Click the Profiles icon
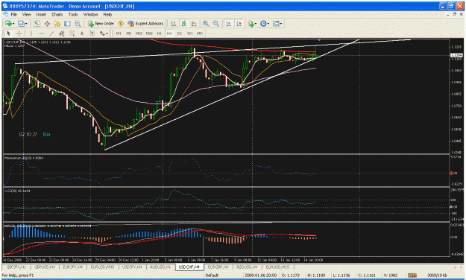 coord(21,23)
